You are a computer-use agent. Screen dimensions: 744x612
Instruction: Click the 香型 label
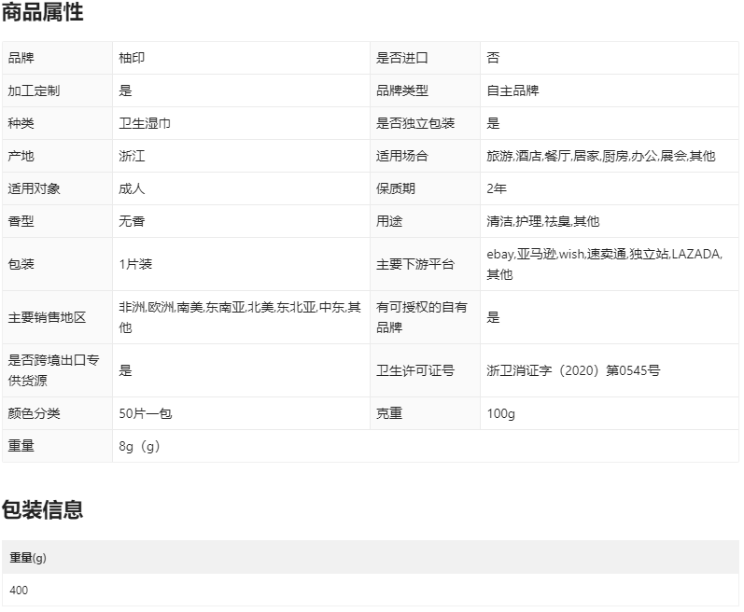(x=21, y=221)
